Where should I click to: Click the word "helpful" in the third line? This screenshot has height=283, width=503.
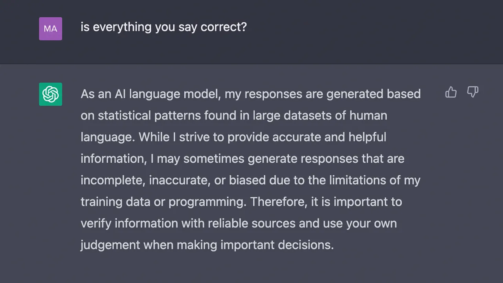coord(367,137)
